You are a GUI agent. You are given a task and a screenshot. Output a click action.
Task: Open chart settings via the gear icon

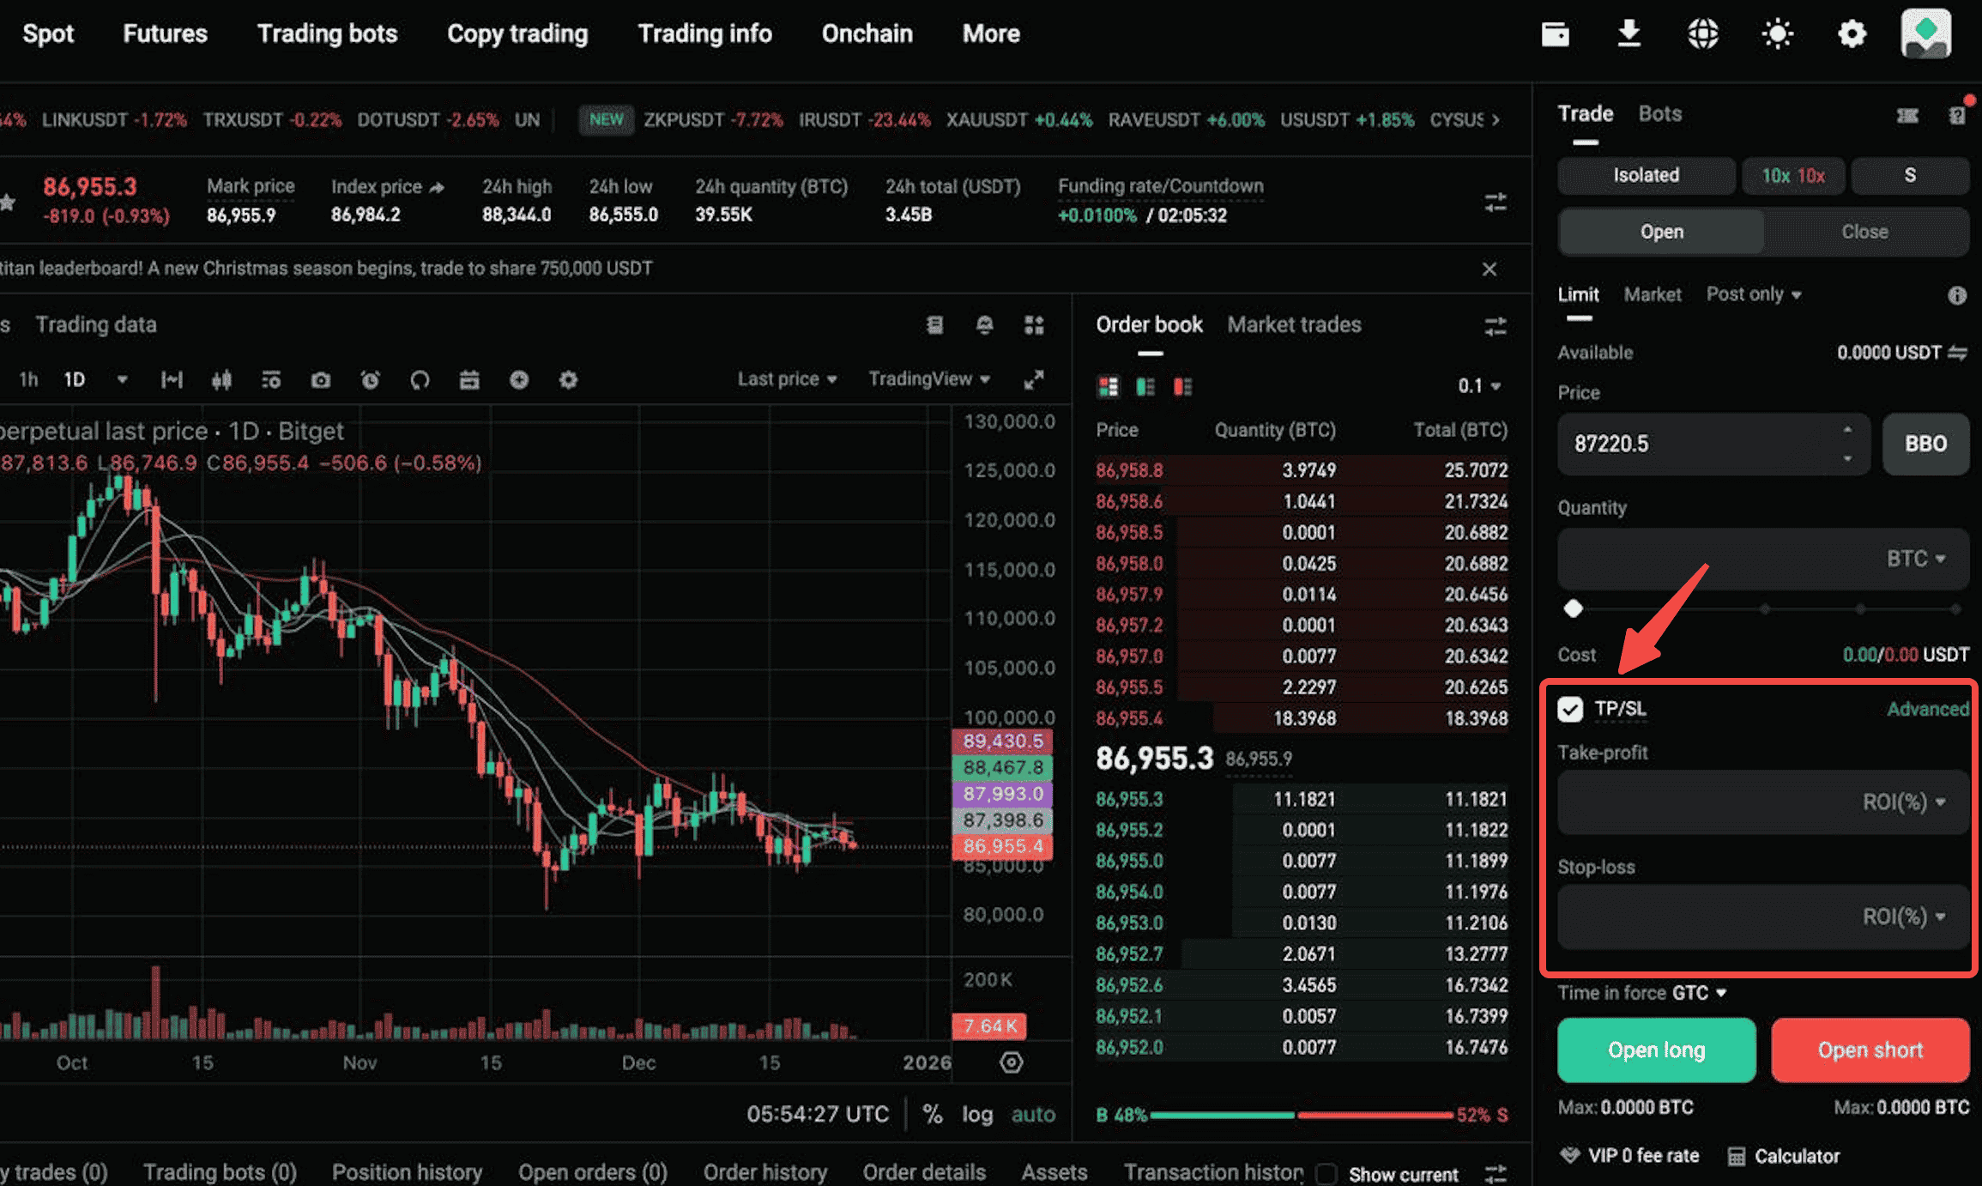coord(568,379)
